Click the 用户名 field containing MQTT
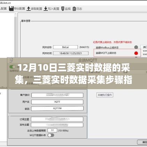The image size is (147, 147). tap(57, 102)
